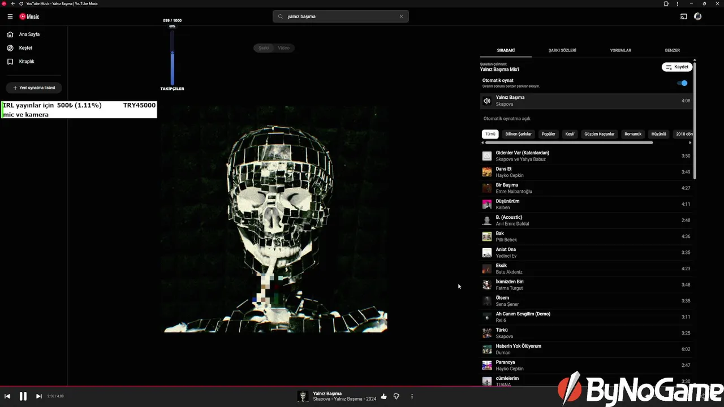Play Giderler Var (Kalanlardan) from the queue

(x=587, y=156)
